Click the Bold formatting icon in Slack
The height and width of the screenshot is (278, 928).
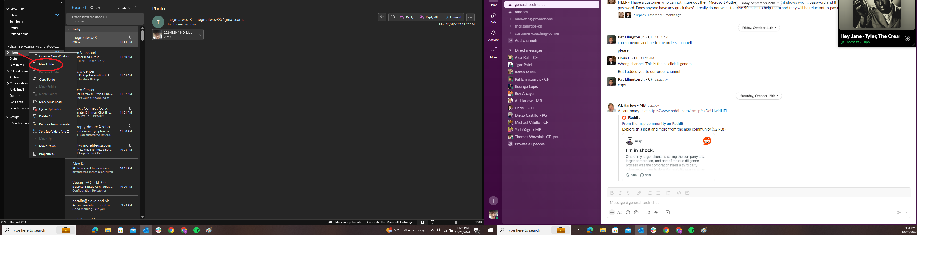tap(612, 193)
